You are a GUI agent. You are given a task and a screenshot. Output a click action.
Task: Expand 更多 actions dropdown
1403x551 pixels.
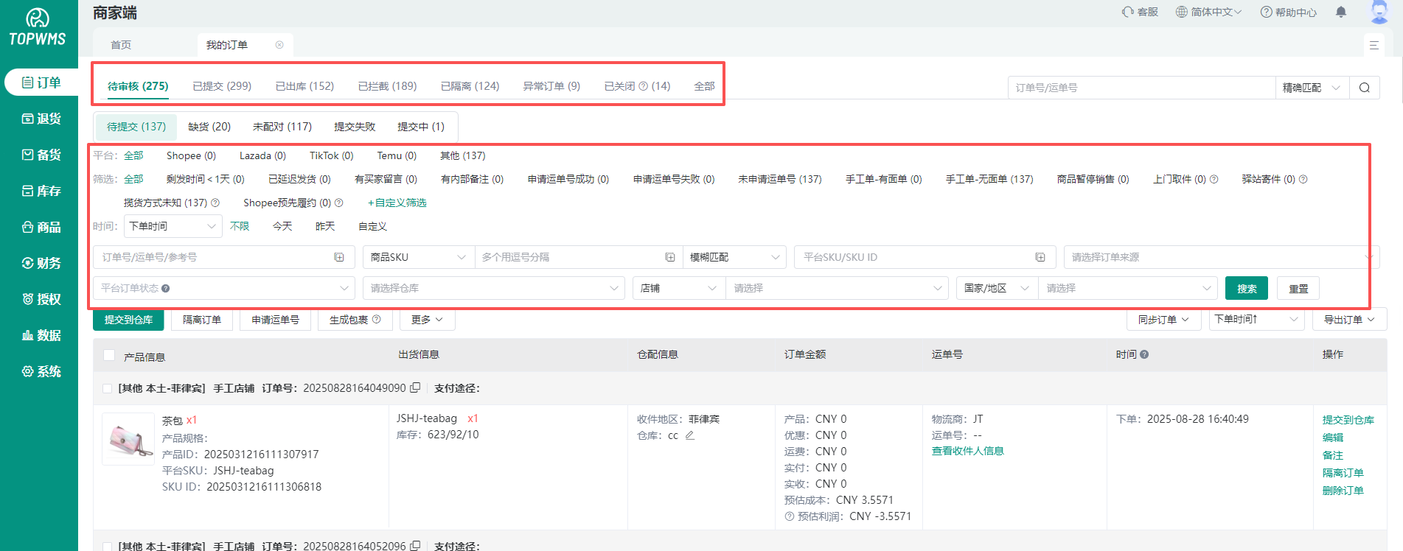428,320
